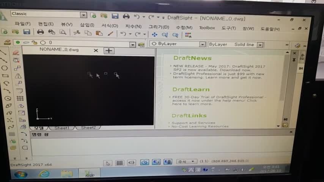Click the Save icon in title bar
The height and width of the screenshot is (182, 324).
pos(115,16)
